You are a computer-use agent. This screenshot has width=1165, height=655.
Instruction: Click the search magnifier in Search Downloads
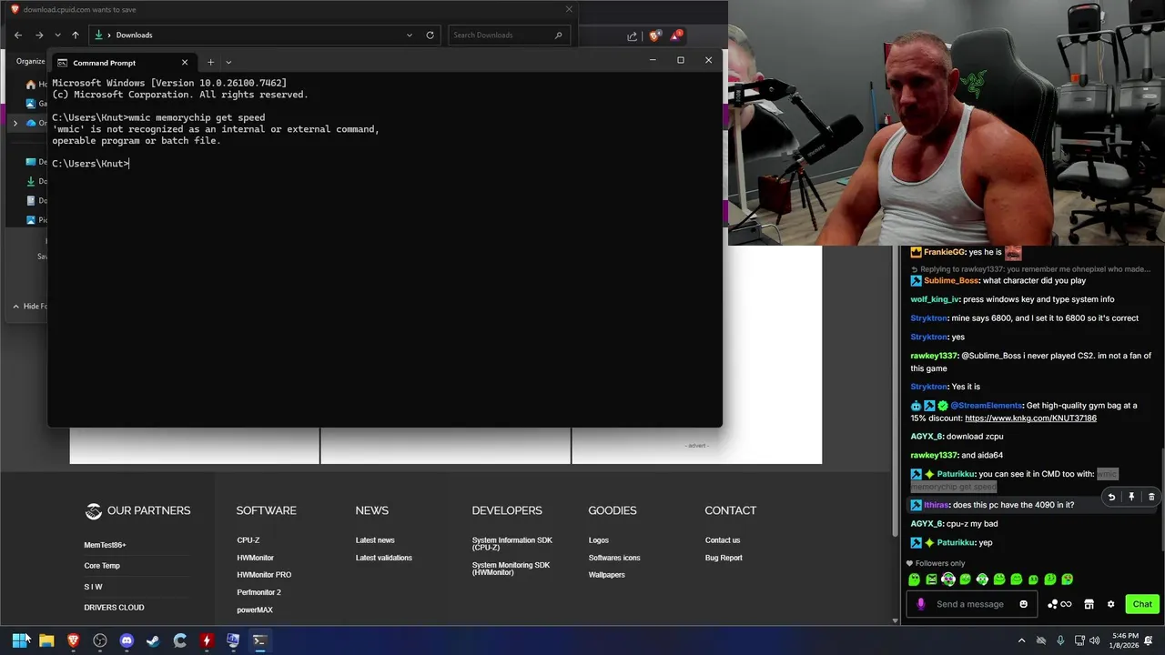[x=559, y=35]
